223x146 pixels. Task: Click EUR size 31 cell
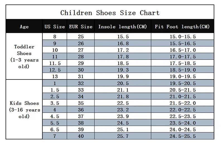pyautogui.click(x=81, y=77)
